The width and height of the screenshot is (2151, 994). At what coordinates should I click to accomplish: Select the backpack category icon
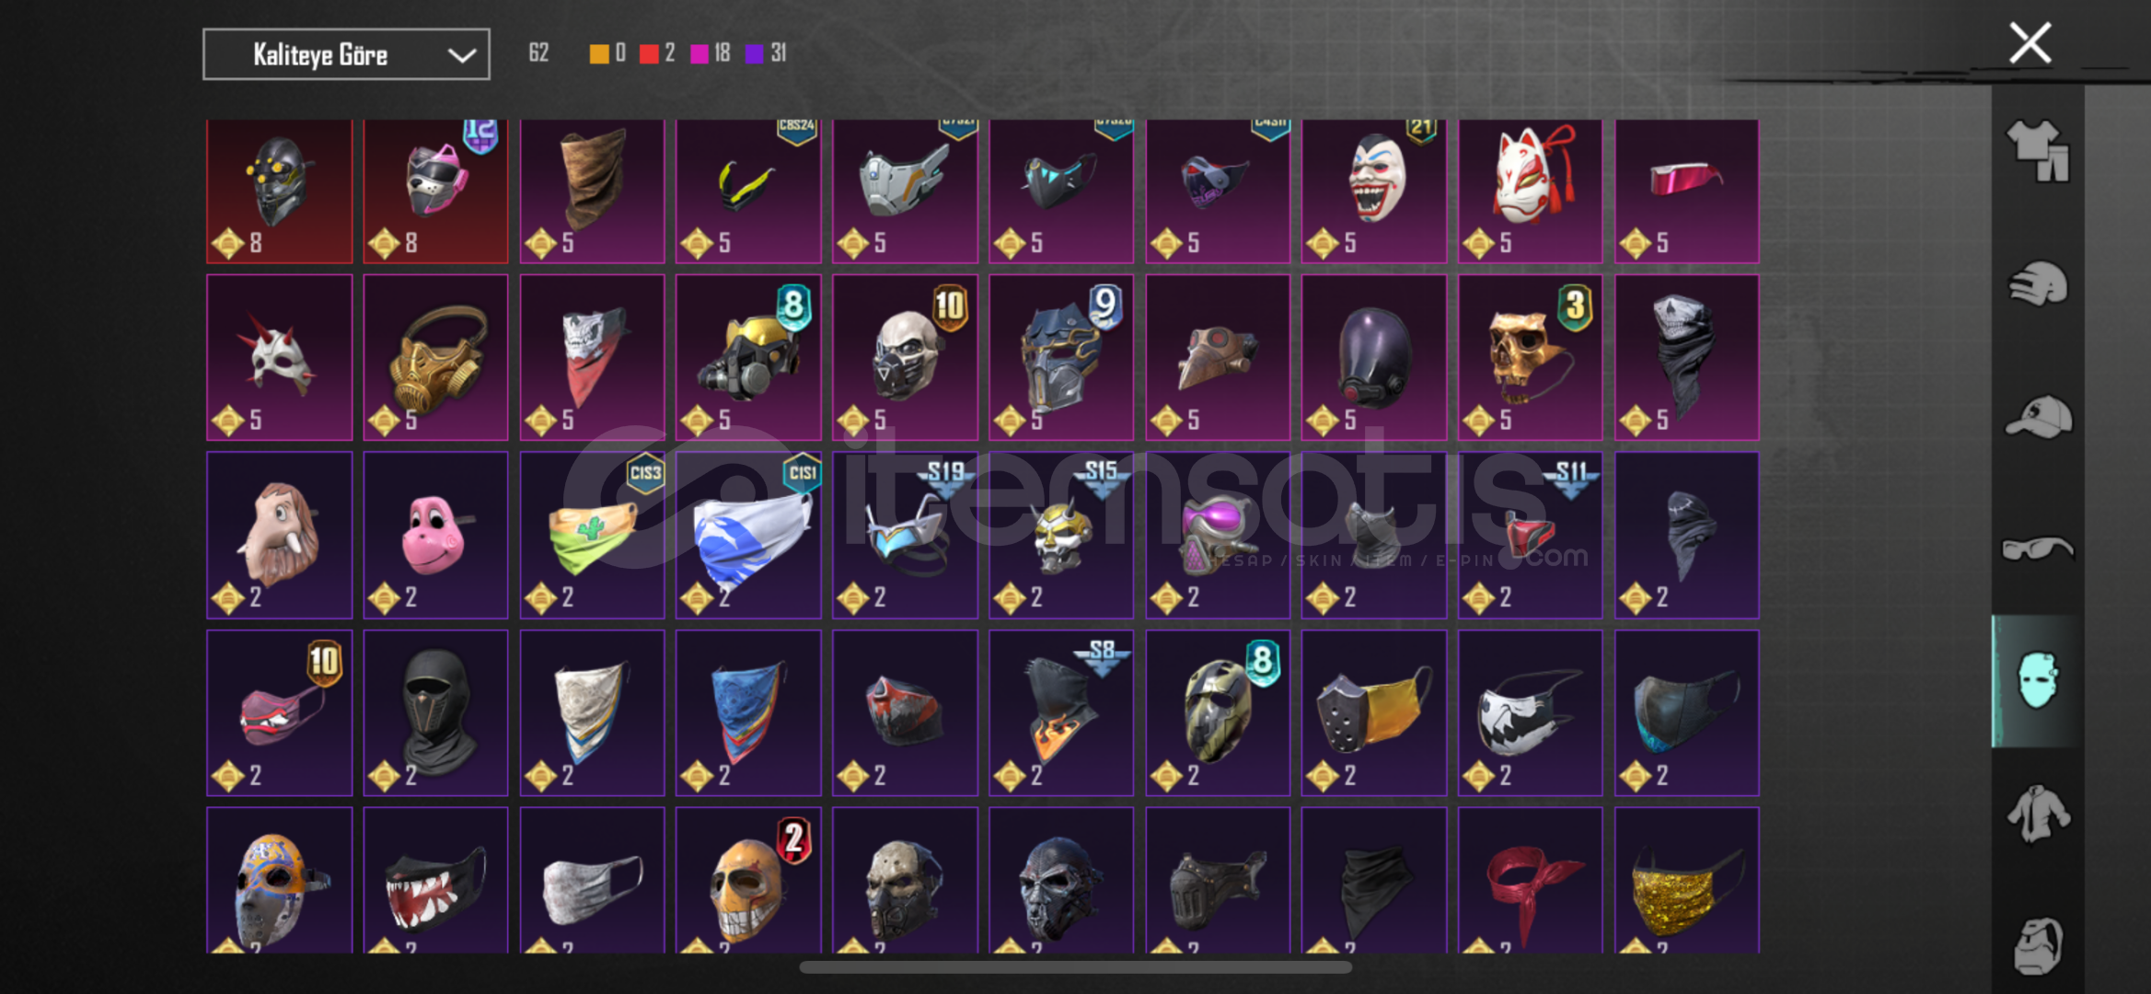click(x=2038, y=945)
